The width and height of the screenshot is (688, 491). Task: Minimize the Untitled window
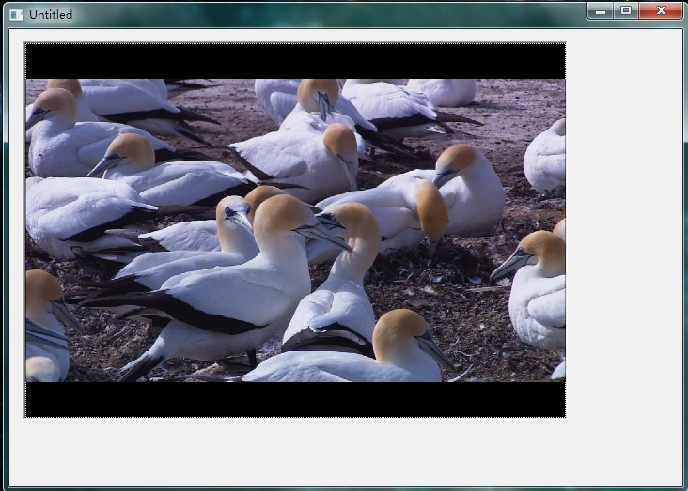[601, 10]
